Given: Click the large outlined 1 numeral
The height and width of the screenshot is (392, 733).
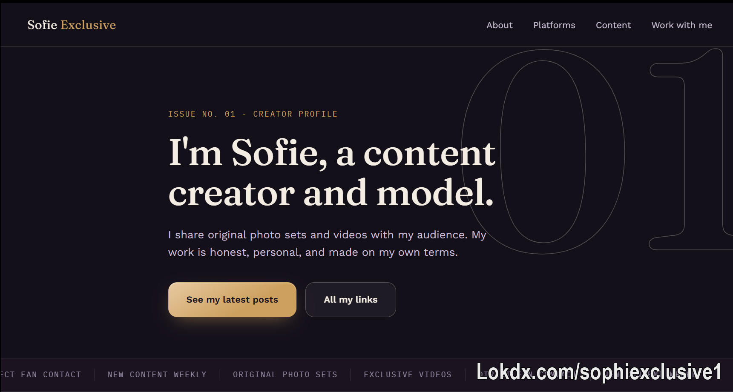Looking at the screenshot, I should [x=691, y=149].
